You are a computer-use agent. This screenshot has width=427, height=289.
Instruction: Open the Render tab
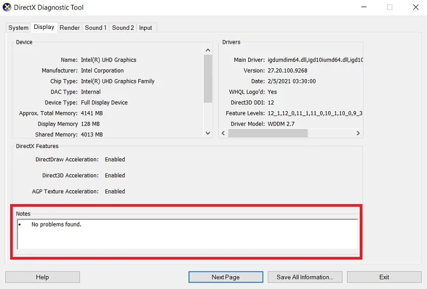click(x=70, y=28)
